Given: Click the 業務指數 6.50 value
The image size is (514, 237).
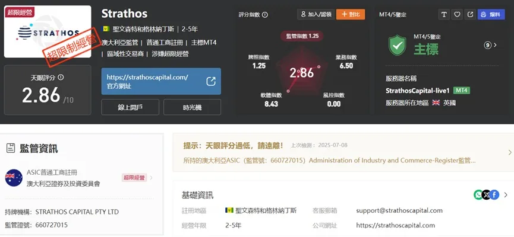Looking at the screenshot, I should (346, 66).
